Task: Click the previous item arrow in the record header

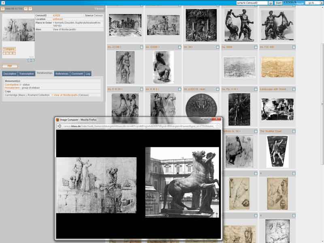Action: point(26,9)
